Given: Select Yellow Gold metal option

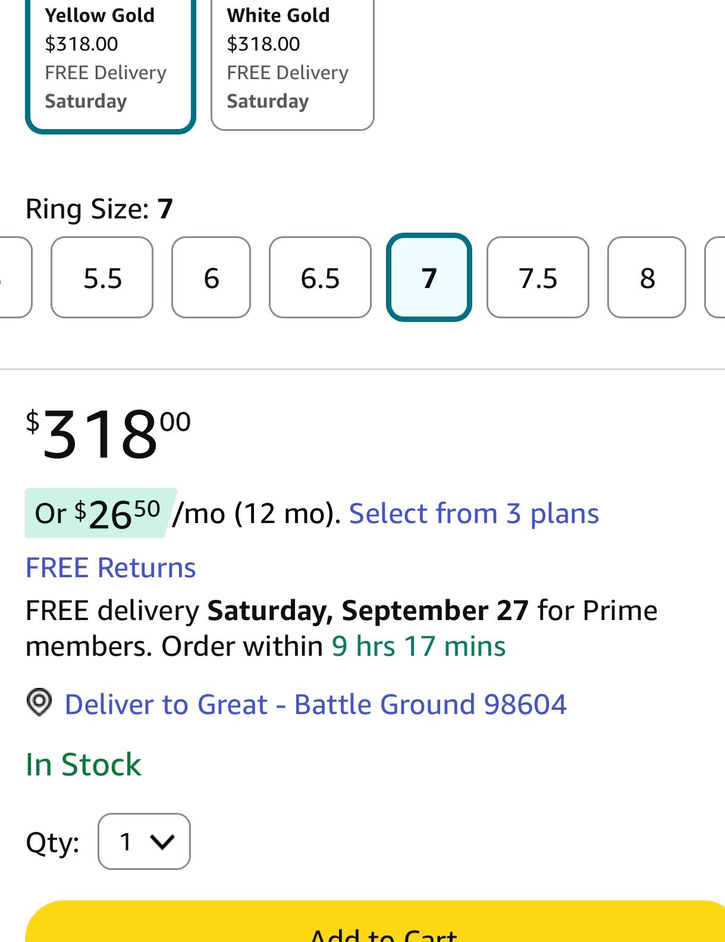Looking at the screenshot, I should click(111, 65).
